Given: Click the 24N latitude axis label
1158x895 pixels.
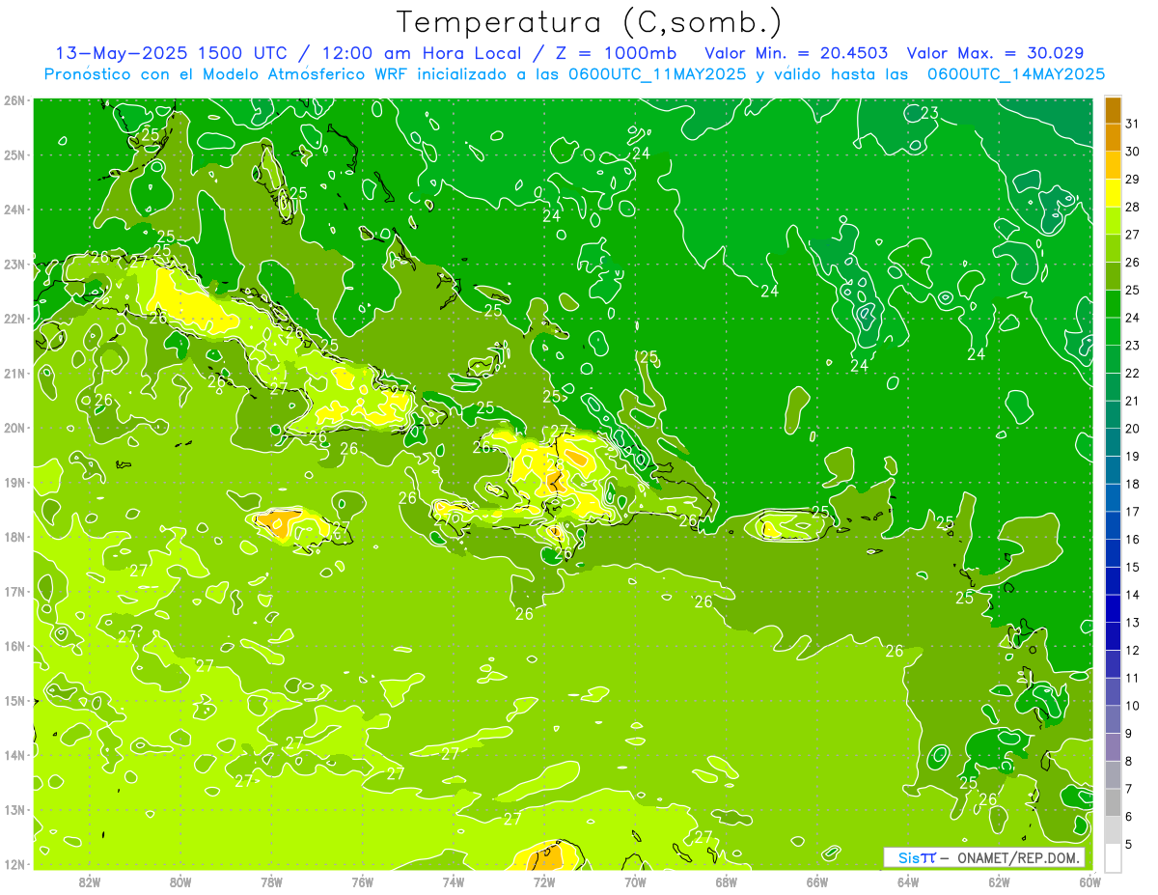Looking at the screenshot, I should tap(14, 210).
